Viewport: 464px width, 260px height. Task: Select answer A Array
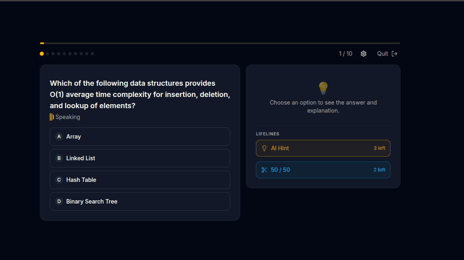pos(140,137)
